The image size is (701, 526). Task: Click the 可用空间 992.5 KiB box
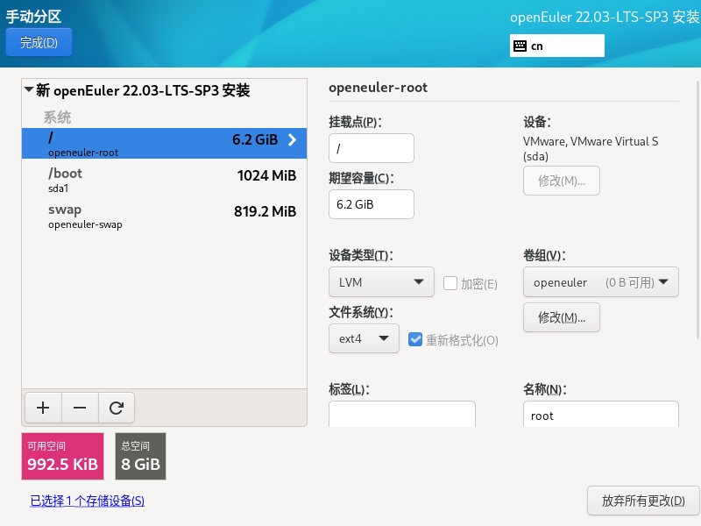coord(62,456)
